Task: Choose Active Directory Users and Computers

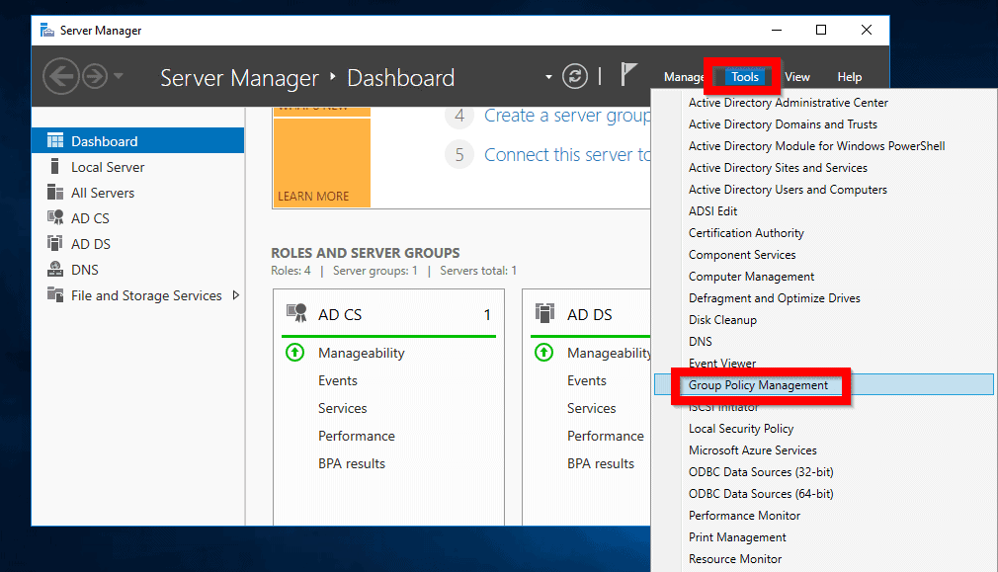Action: [788, 190]
